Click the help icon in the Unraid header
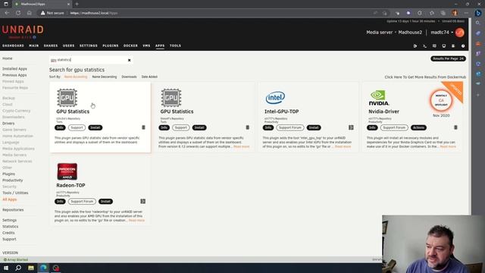485x273 pixels. [x=463, y=45]
